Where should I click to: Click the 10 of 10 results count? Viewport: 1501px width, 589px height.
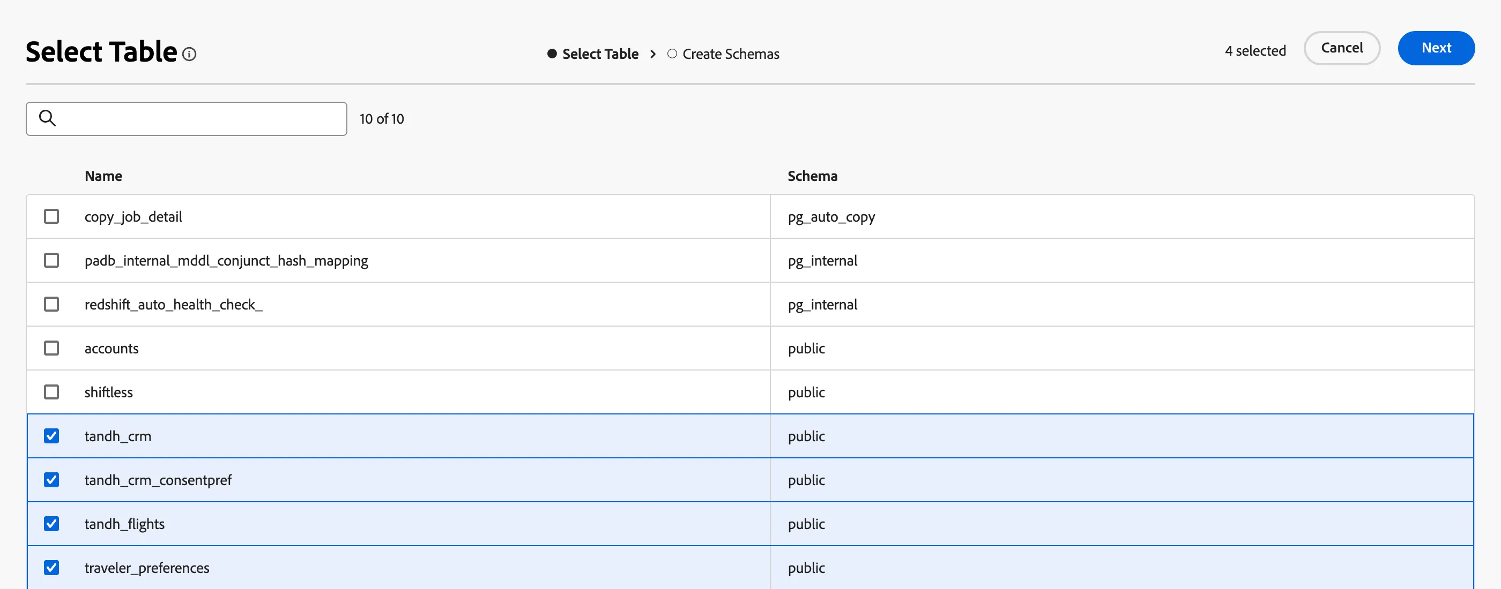coord(382,119)
